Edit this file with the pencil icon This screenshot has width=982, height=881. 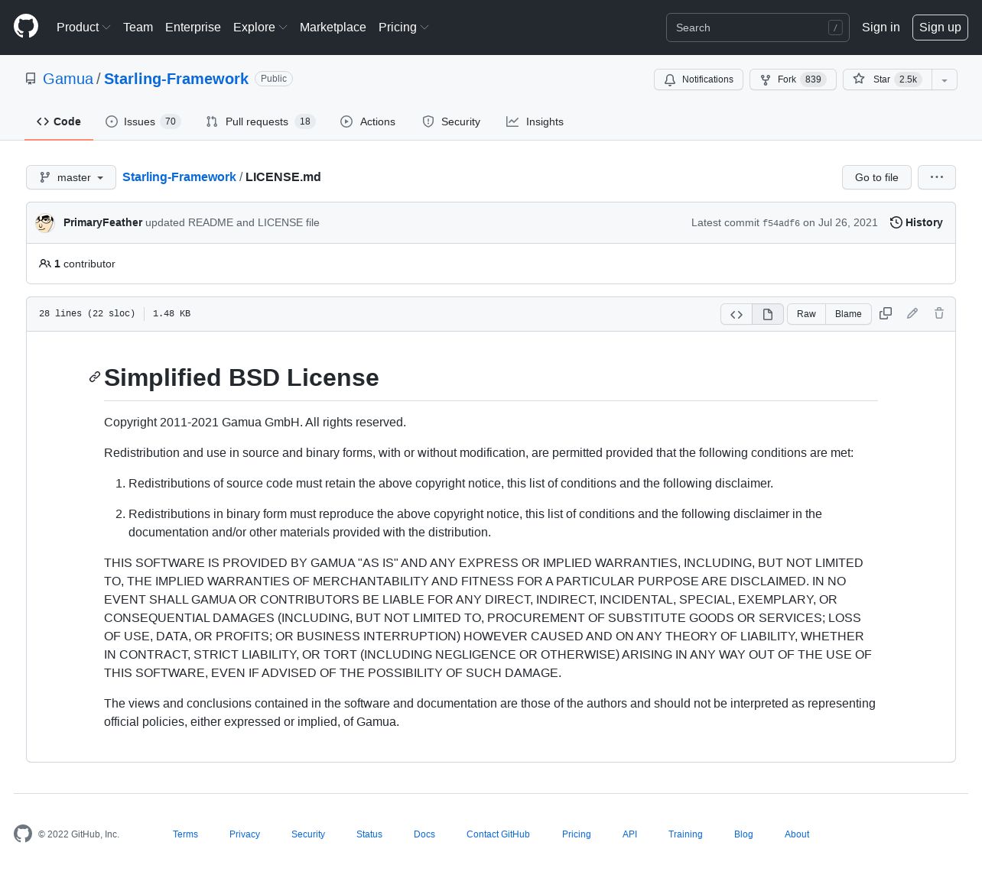pyautogui.click(x=912, y=313)
